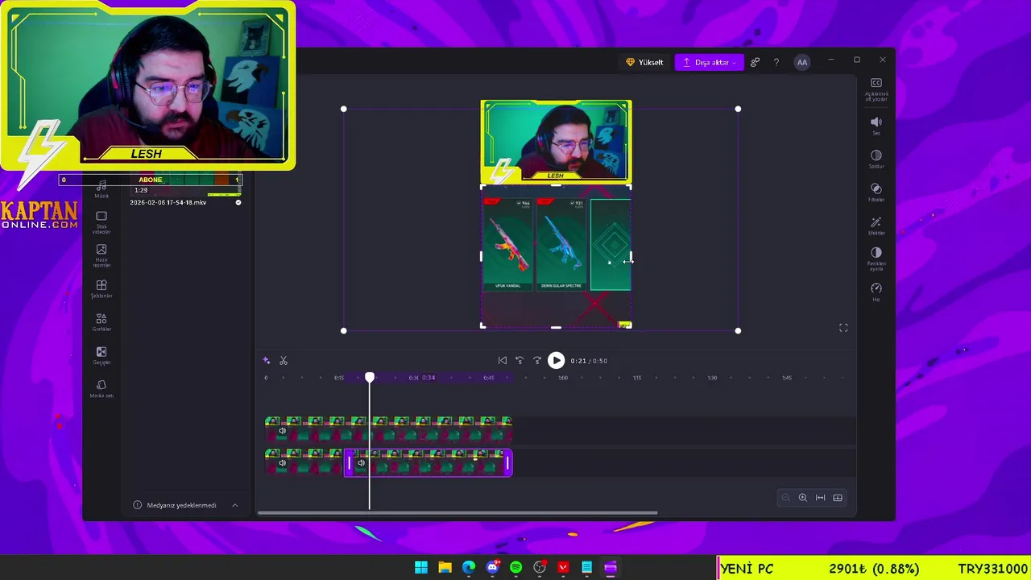Select the top clip on the timeline
Image resolution: width=1031 pixels, height=580 pixels.
tap(388, 429)
